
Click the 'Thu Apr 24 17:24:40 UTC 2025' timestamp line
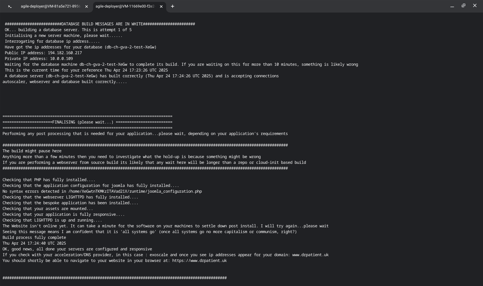(x=34, y=243)
